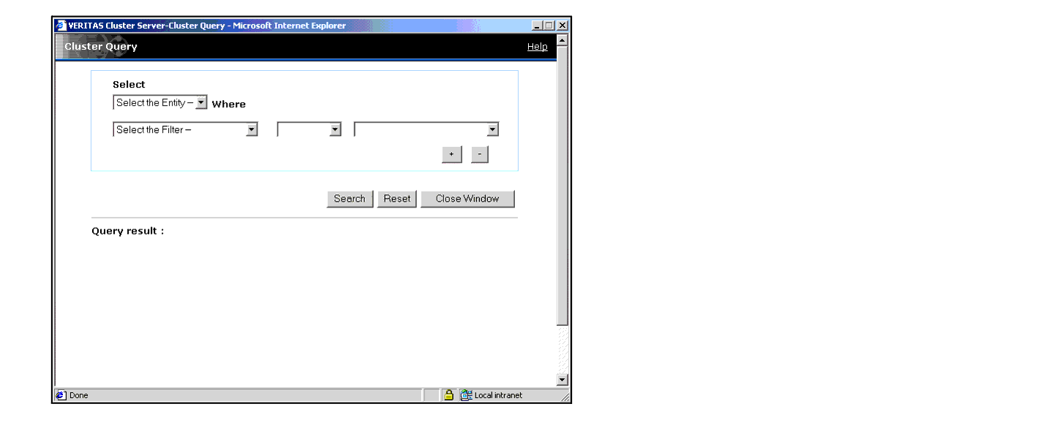Click the page icon beside Done status
Image resolution: width=1043 pixels, height=431 pixels.
click(x=61, y=395)
